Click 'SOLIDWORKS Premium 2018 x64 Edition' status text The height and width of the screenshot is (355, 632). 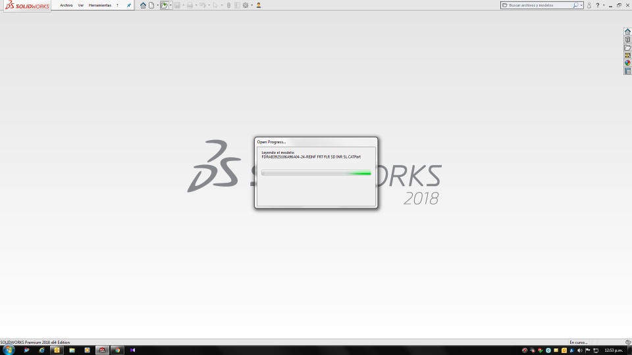(35, 342)
